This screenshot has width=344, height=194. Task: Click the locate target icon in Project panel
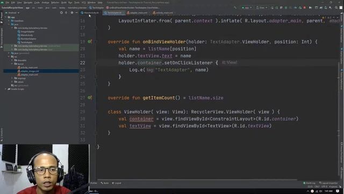click(x=61, y=13)
